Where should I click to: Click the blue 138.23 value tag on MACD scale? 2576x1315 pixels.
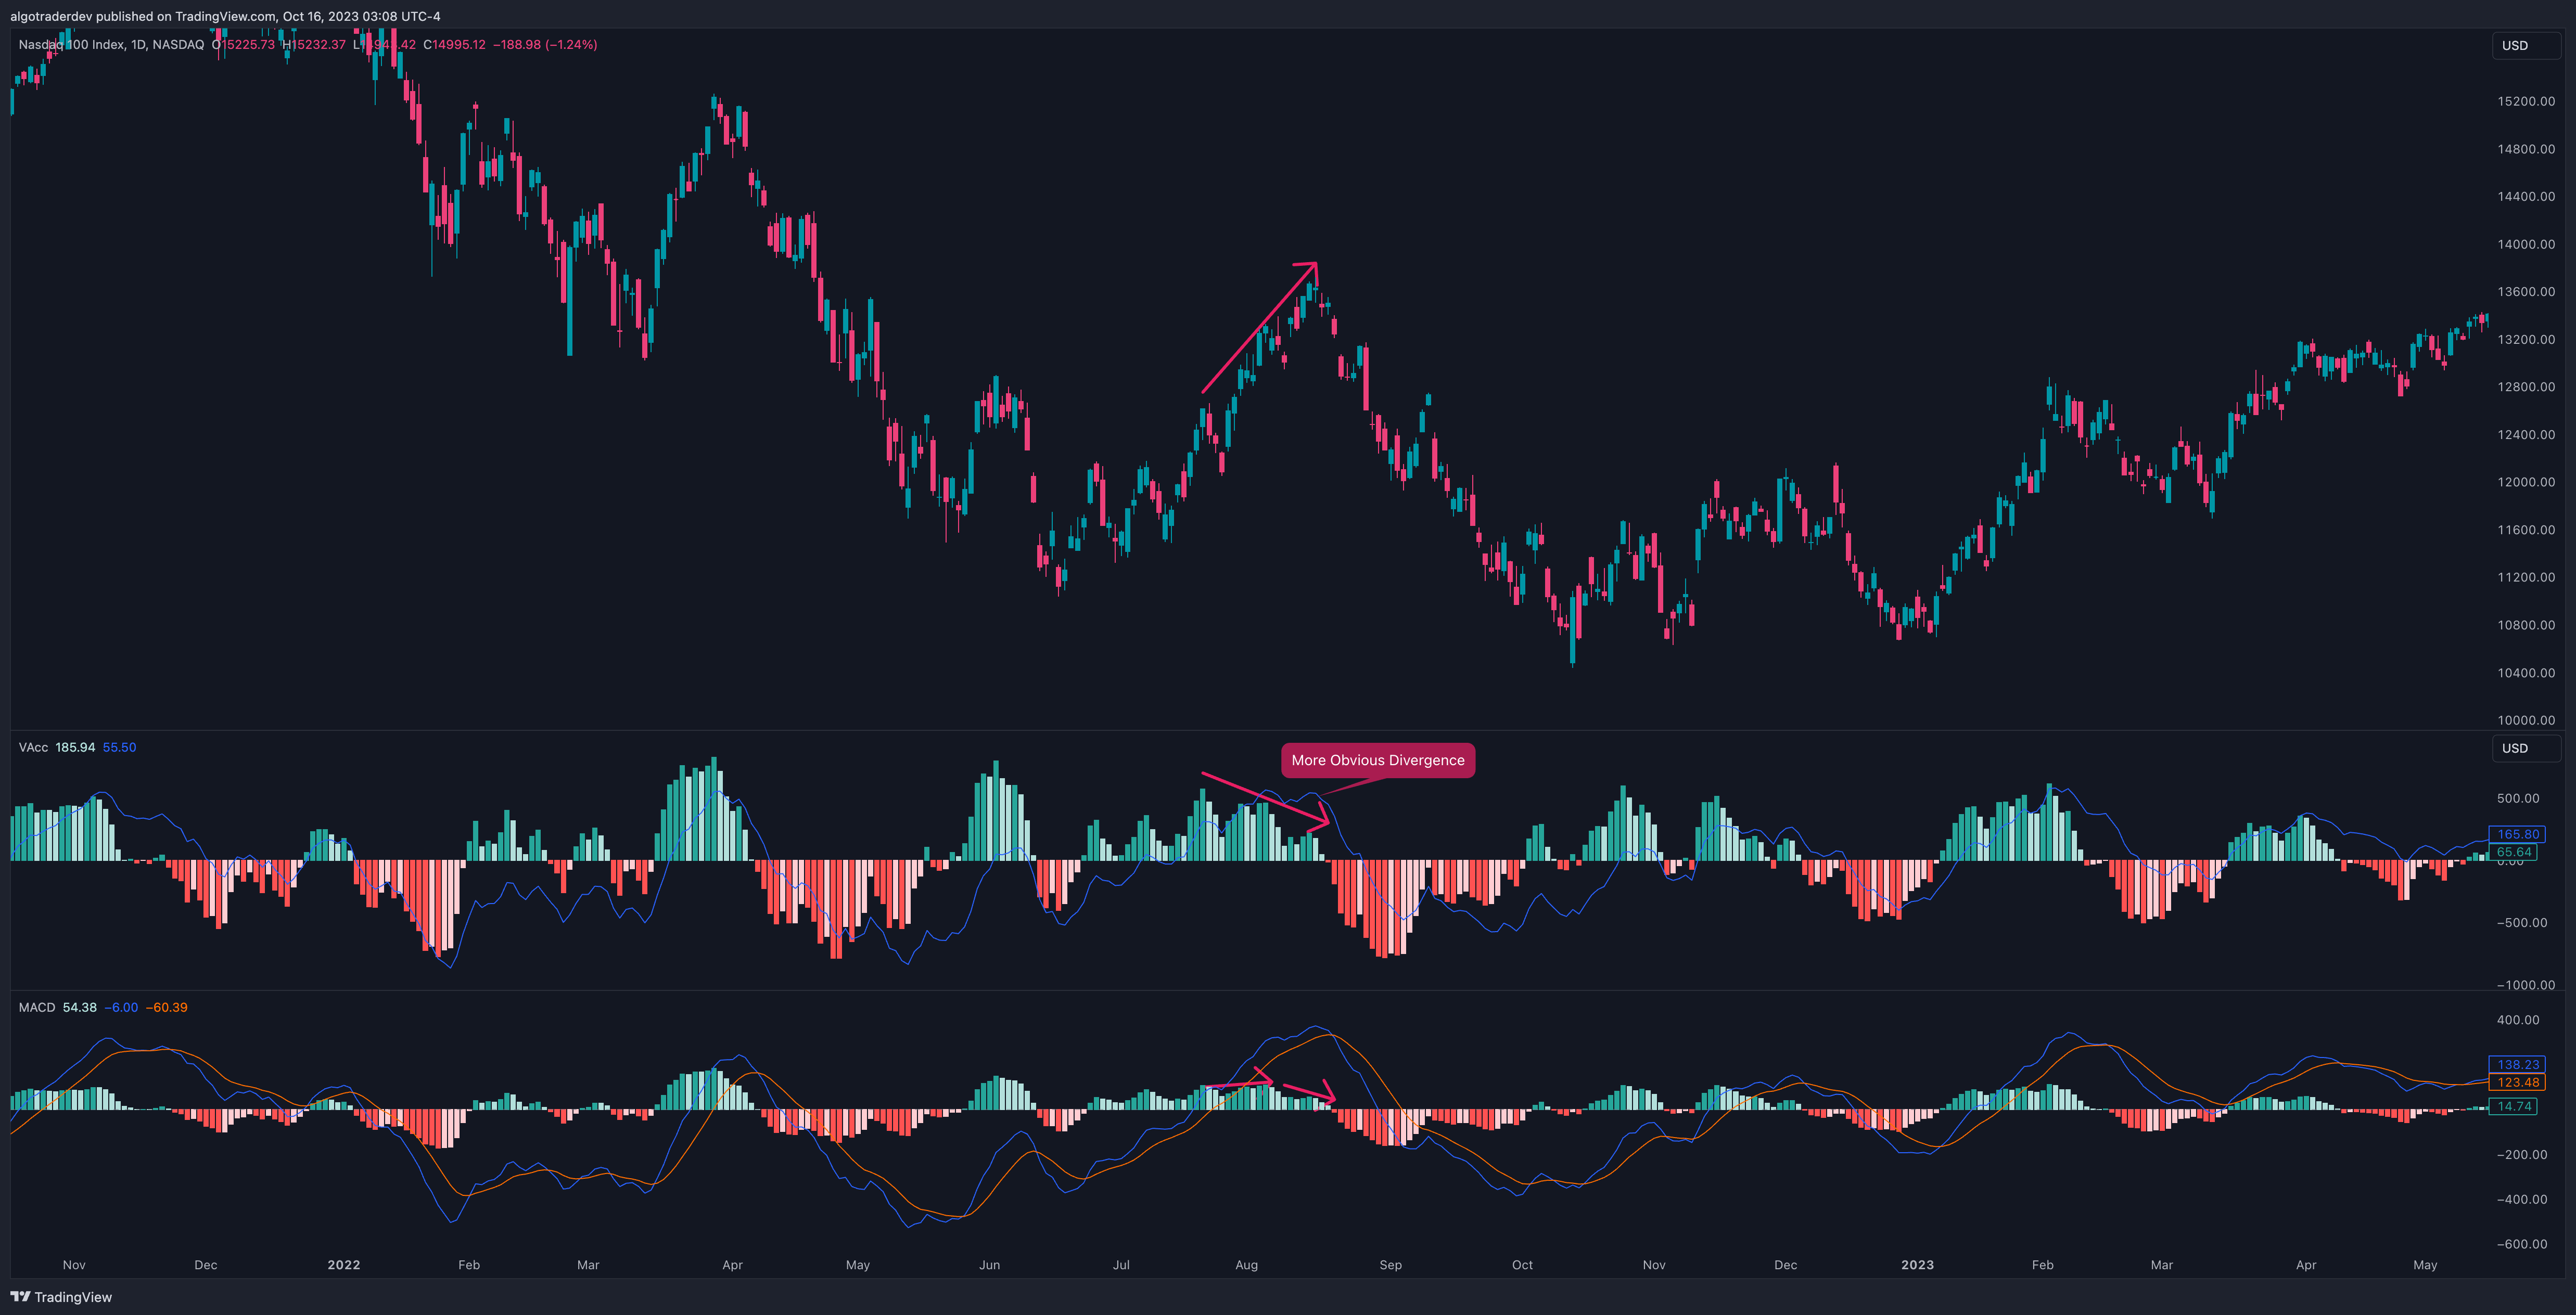(2517, 1065)
